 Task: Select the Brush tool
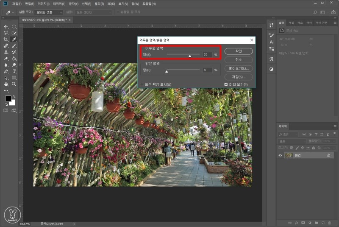pos(14,45)
